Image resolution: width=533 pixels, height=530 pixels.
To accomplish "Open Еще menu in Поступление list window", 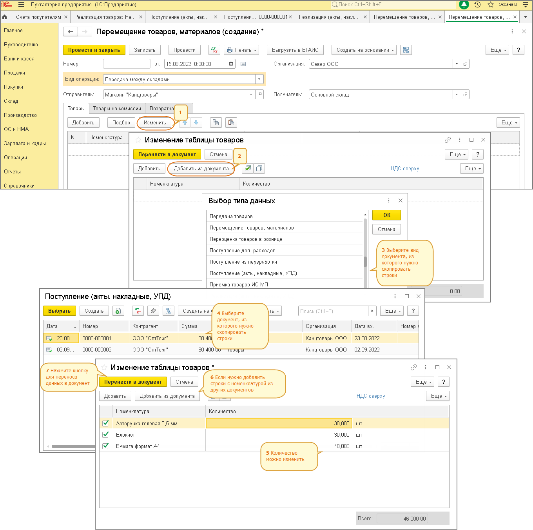I will (392, 311).
